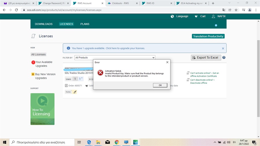260x146 pixels.
Task: Switch to RWS ID browser tab
Action: point(157,3)
